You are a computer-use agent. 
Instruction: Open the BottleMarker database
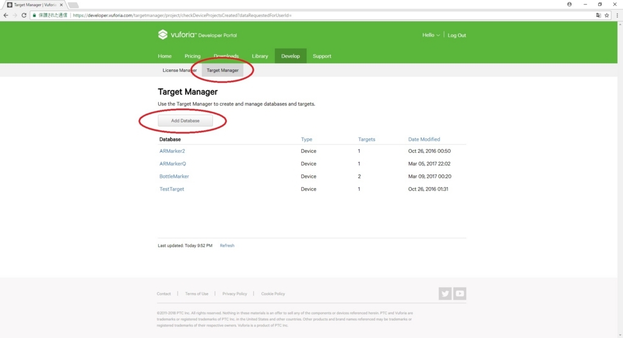pos(174,177)
